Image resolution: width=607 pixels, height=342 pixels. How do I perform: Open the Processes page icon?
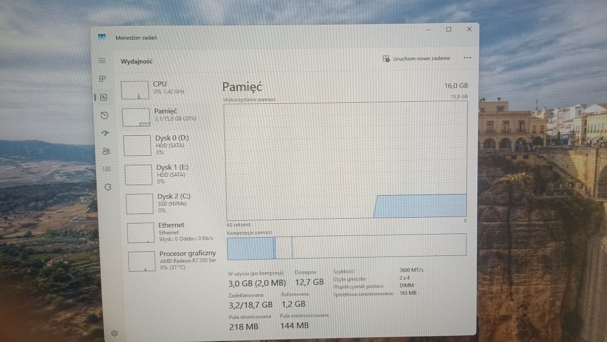pyautogui.click(x=102, y=79)
